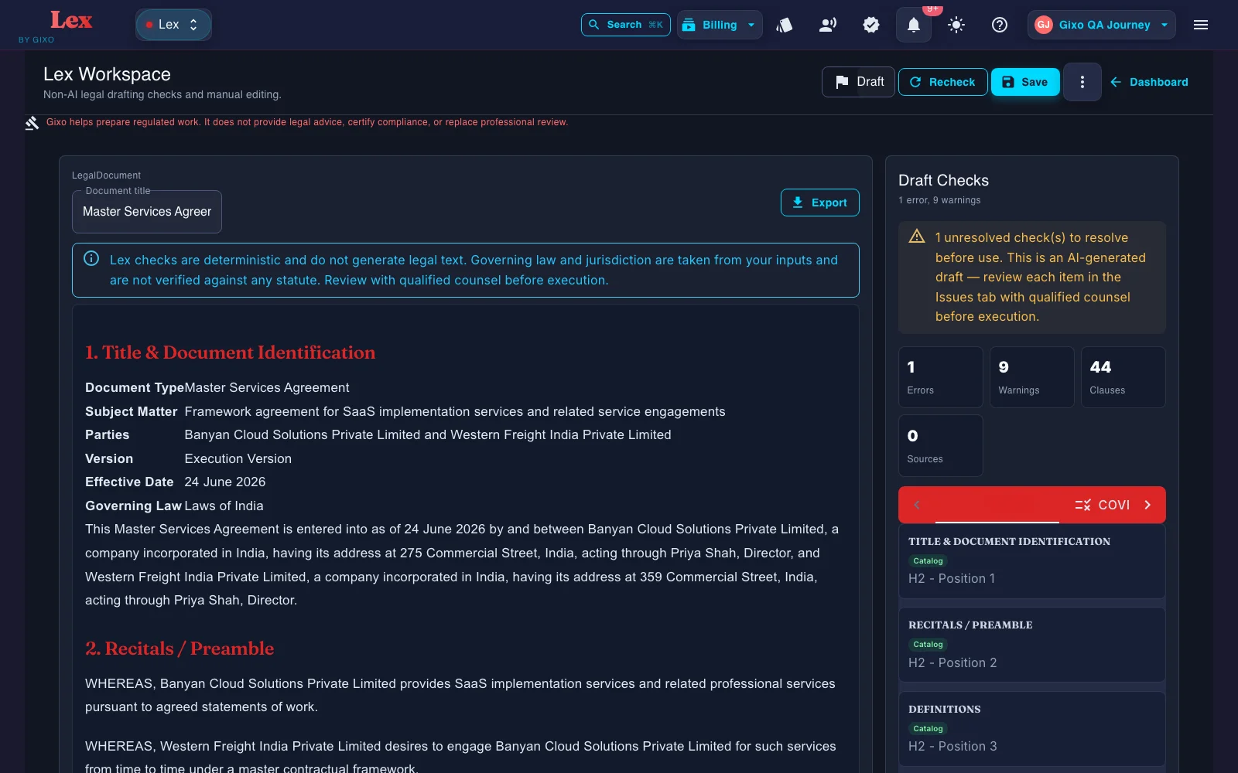Image resolution: width=1238 pixels, height=773 pixels.
Task: Click the gavel icon beside the disclaimer
Action: 32,123
